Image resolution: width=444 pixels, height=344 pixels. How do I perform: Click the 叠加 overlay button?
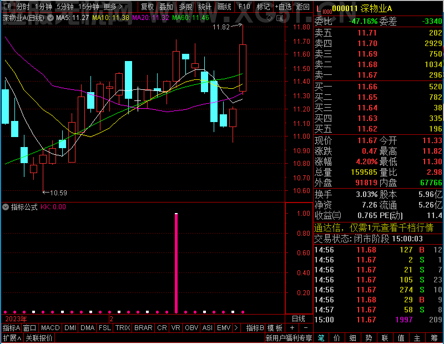coord(166,7)
